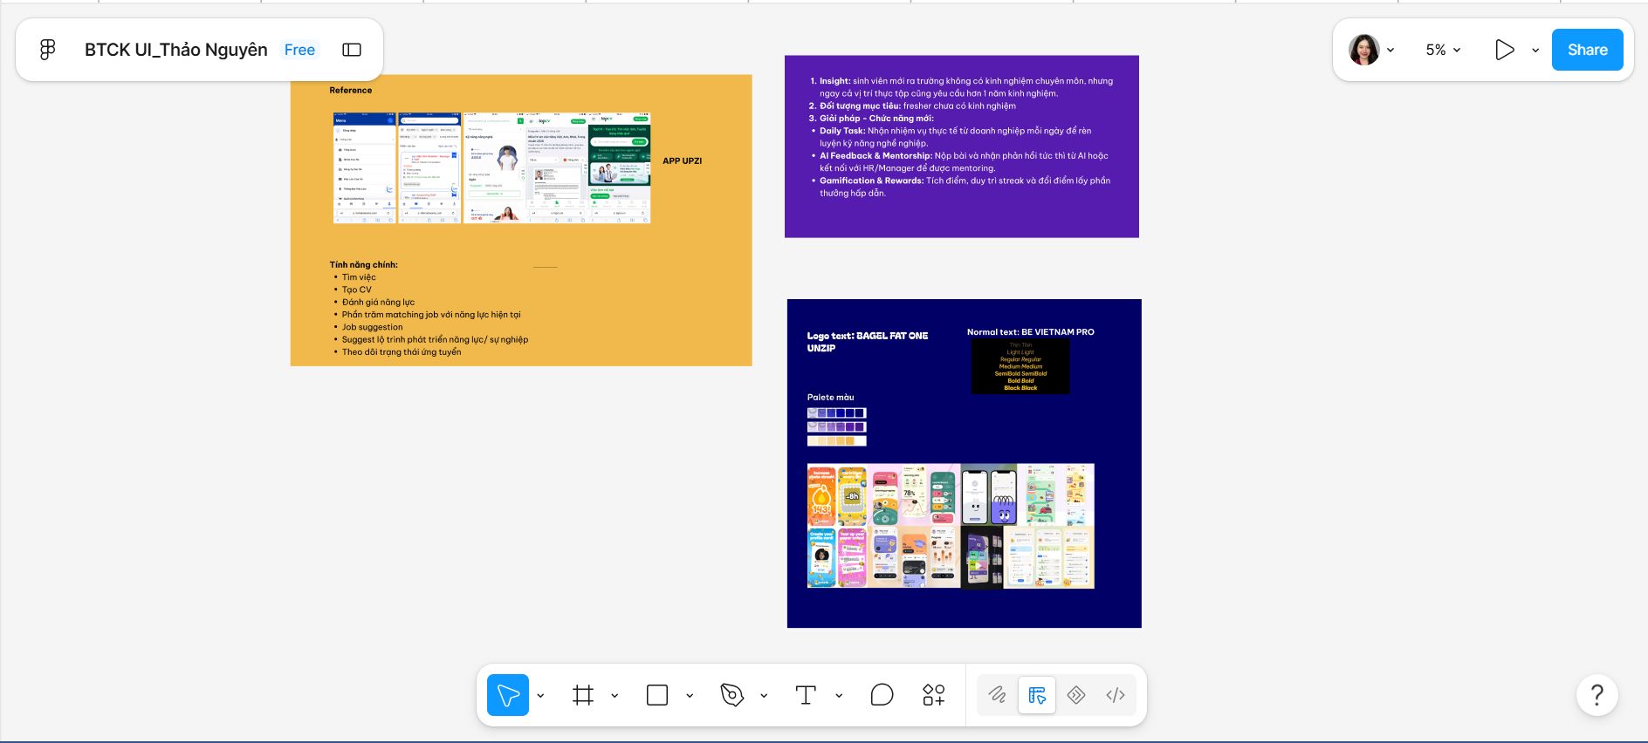Select the colorful app moodboard image
1648x743 pixels.
click(951, 526)
